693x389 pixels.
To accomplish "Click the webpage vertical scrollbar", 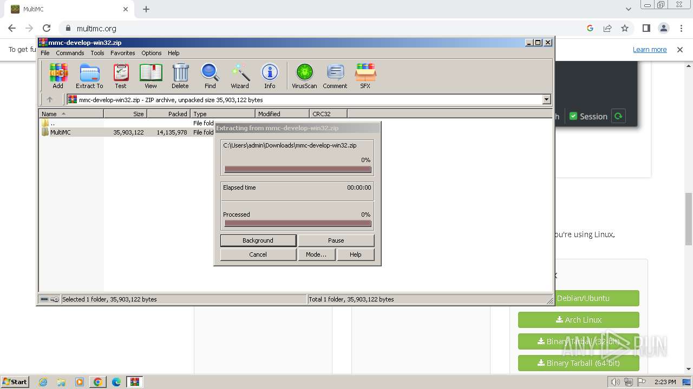I will [689, 219].
